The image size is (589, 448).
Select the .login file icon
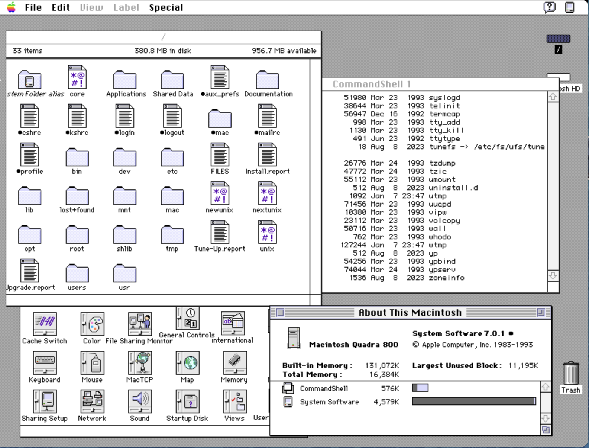(x=125, y=116)
